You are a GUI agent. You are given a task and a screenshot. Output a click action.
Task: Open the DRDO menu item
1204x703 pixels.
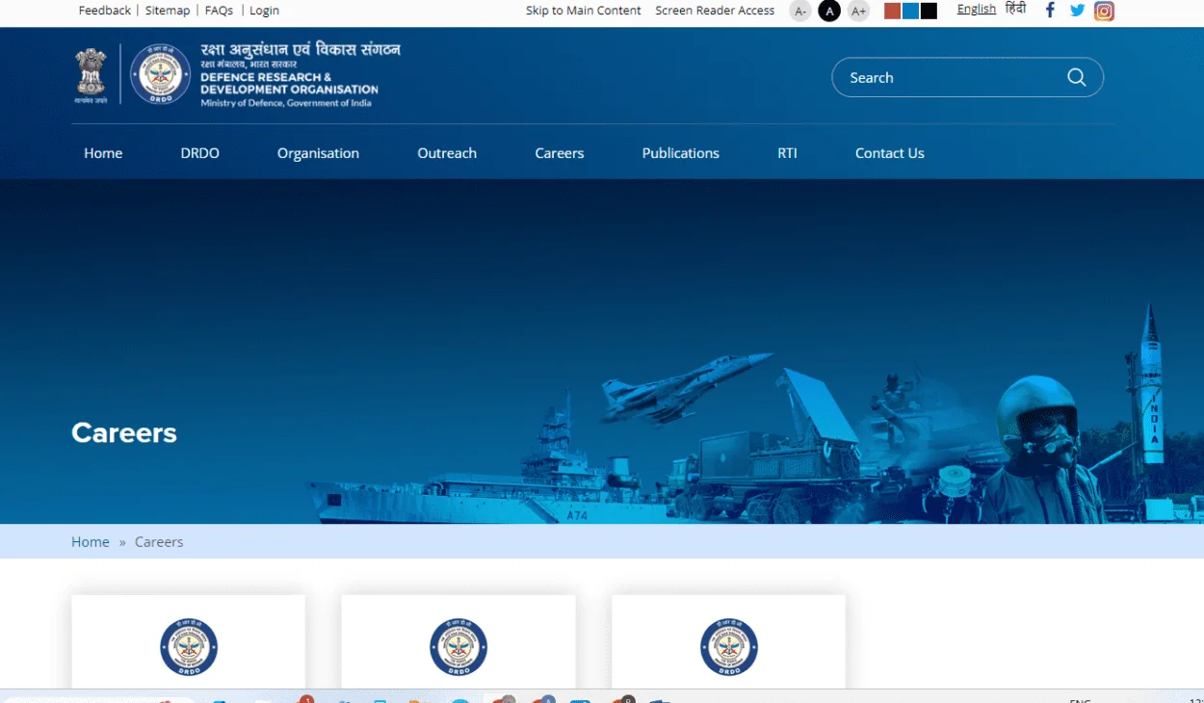point(200,153)
